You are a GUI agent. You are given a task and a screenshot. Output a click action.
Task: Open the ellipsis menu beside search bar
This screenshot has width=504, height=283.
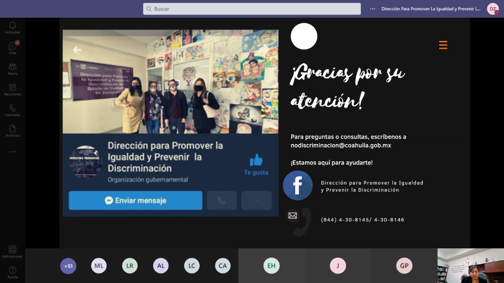pos(372,9)
